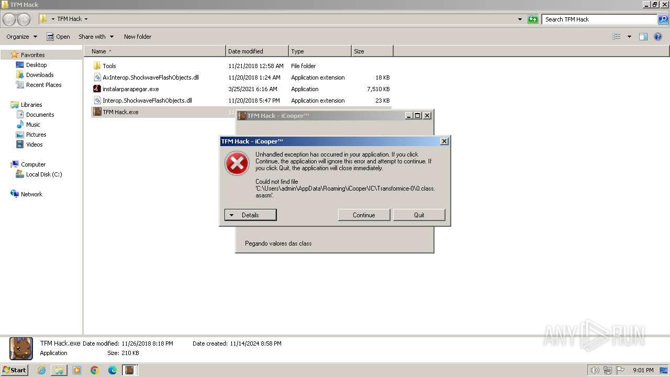Click the network tray icon
The width and height of the screenshot is (670, 377).
coord(607,370)
